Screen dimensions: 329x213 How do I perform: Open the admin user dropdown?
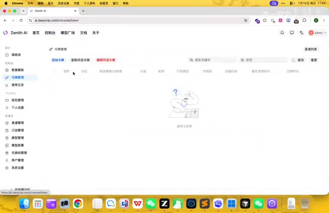(317, 33)
